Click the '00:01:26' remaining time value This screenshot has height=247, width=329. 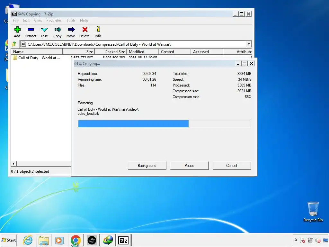point(149,79)
